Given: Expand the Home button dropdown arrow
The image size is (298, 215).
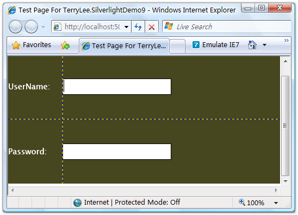Looking at the screenshot, I should pos(264,45).
